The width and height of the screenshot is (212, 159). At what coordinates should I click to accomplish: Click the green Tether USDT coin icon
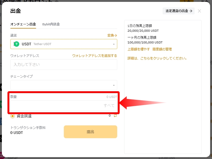tap(17, 44)
